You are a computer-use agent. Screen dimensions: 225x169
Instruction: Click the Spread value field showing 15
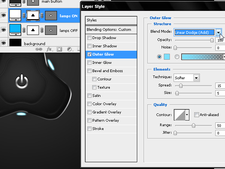220,86
